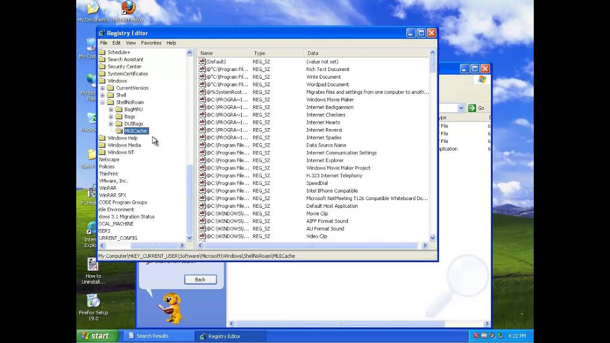Click the 4:22 PM system clock
The image size is (610, 343).
coord(517,336)
